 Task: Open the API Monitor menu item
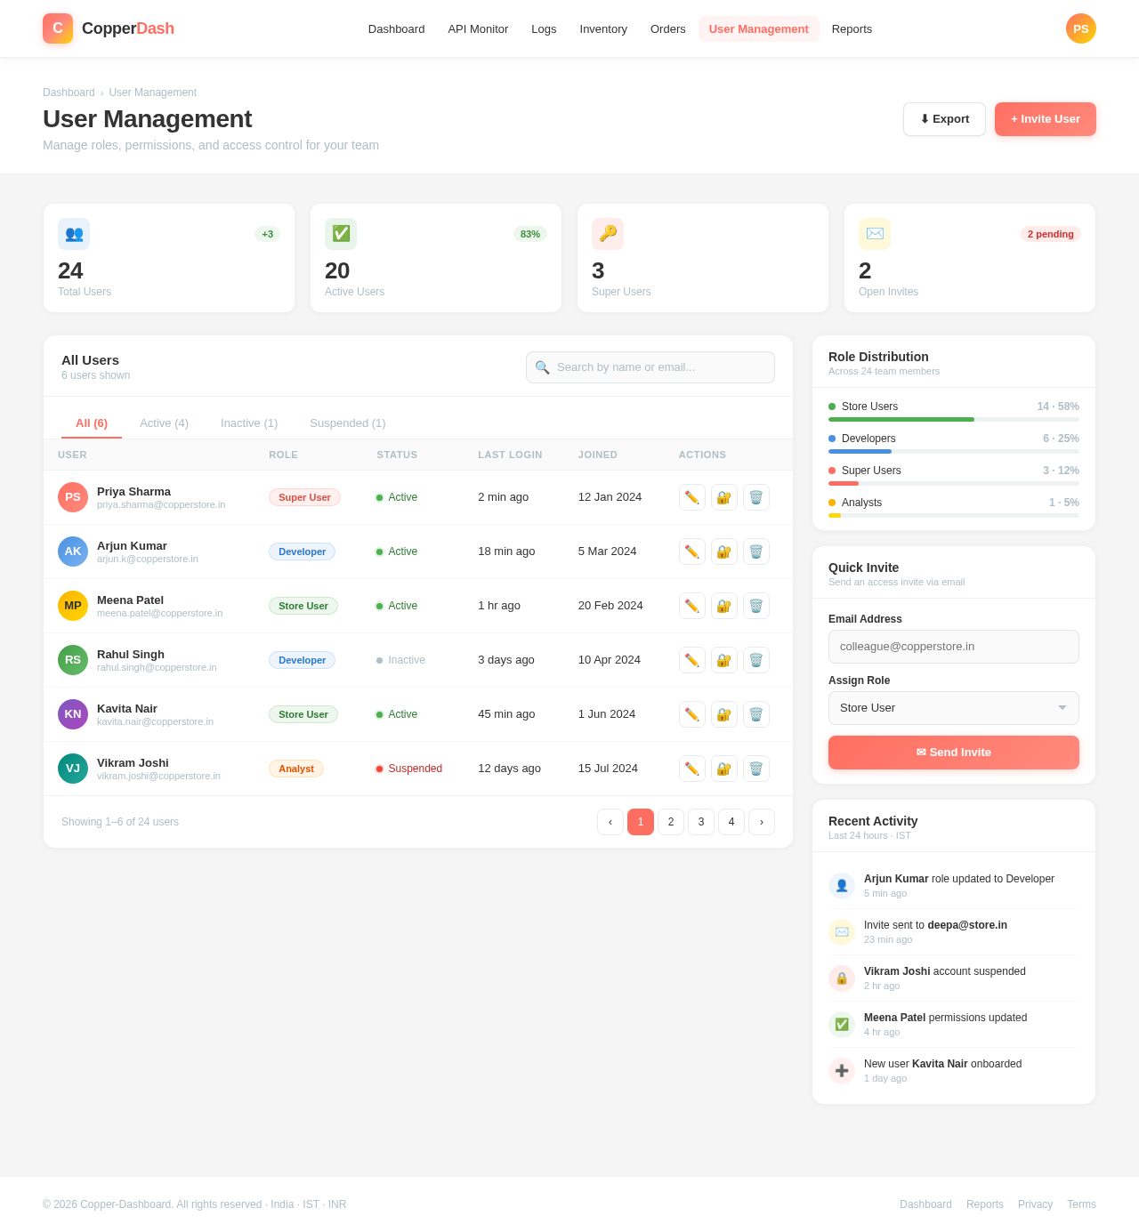point(478,28)
